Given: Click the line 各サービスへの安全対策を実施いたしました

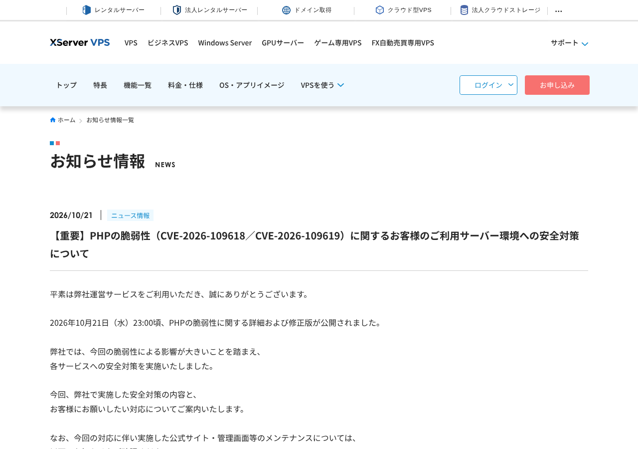Looking at the screenshot, I should pyautogui.click(x=134, y=366).
